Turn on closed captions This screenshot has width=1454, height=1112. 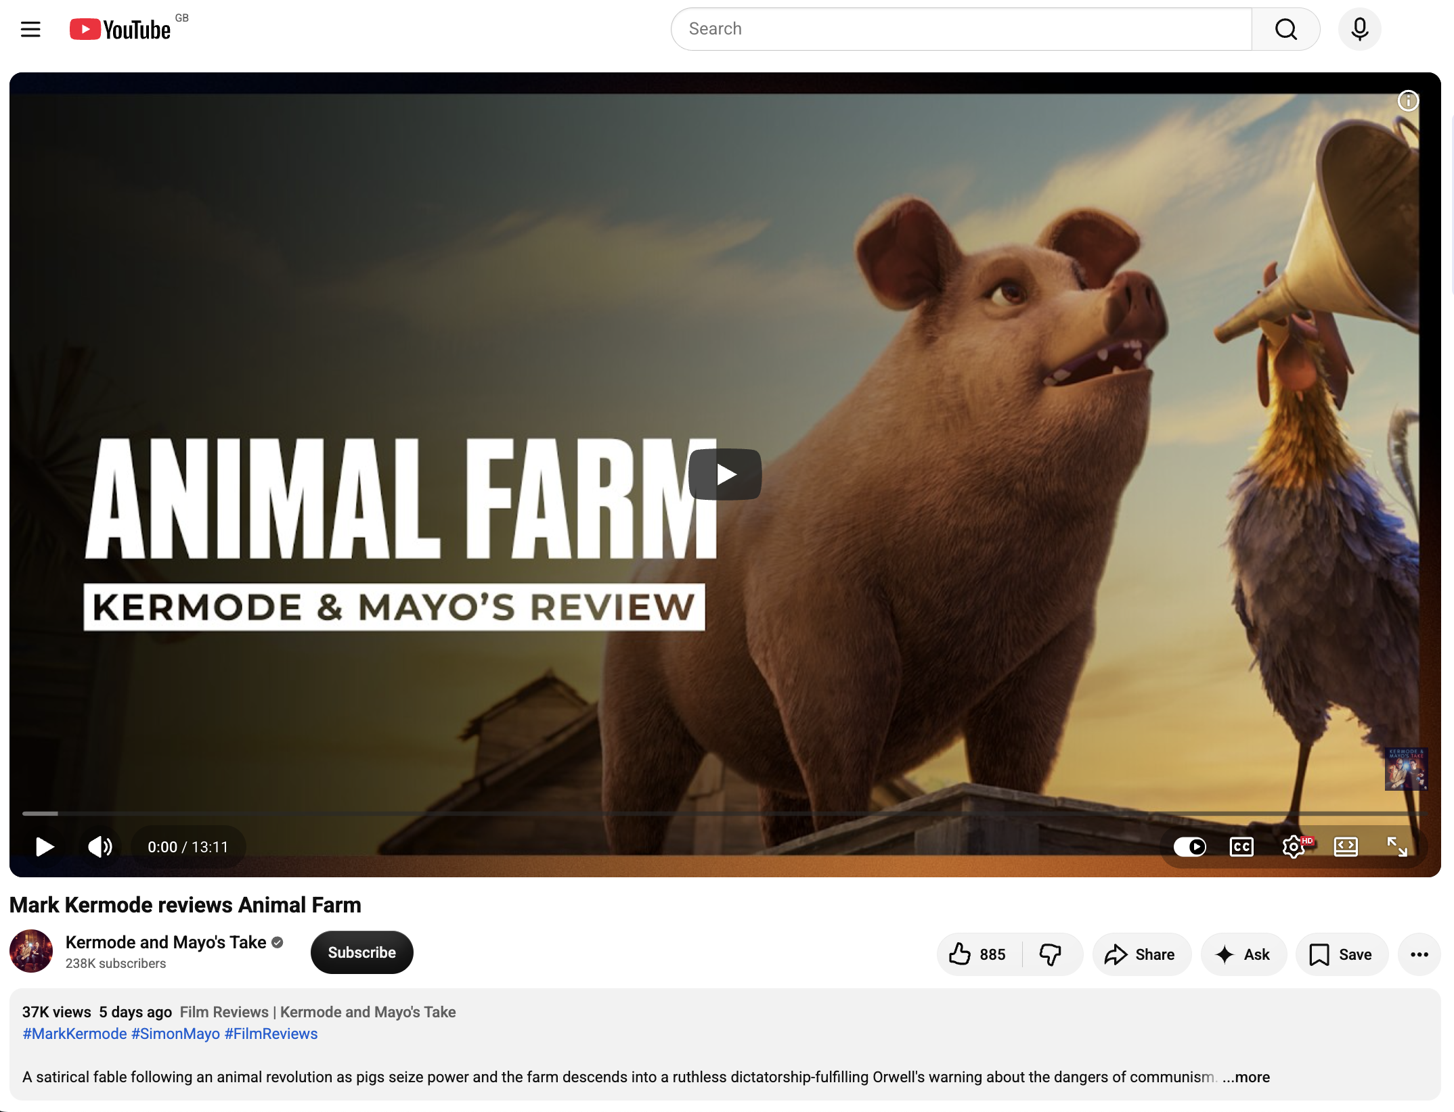pyautogui.click(x=1241, y=847)
